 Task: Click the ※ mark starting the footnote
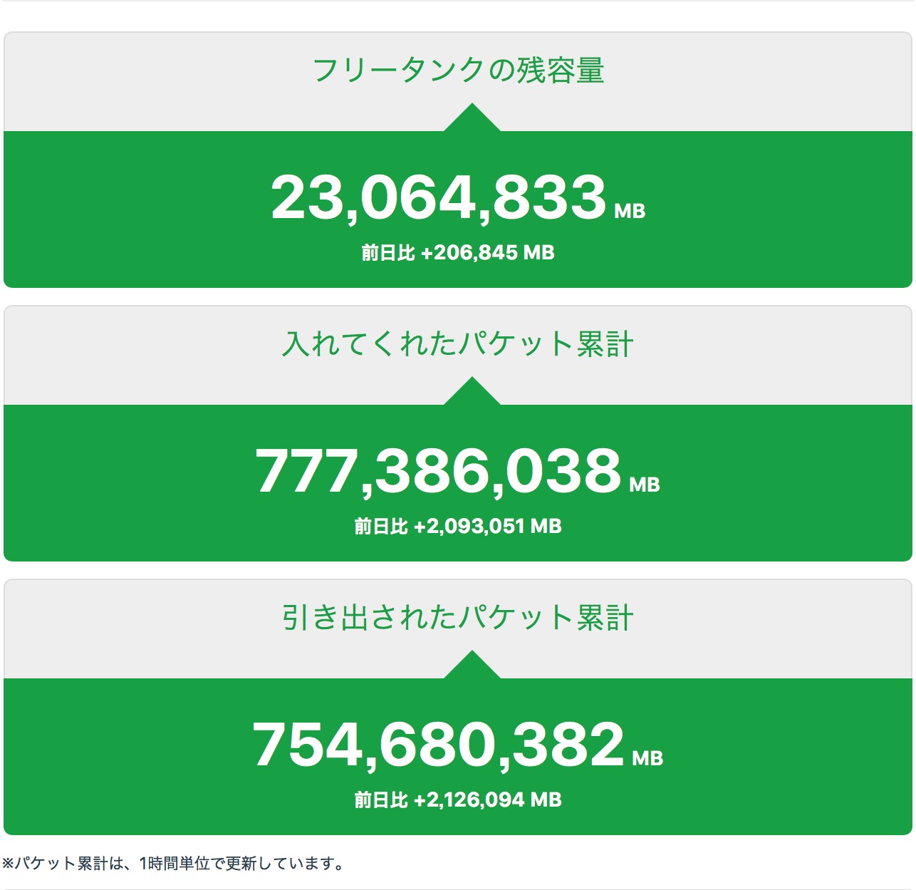[x=8, y=864]
